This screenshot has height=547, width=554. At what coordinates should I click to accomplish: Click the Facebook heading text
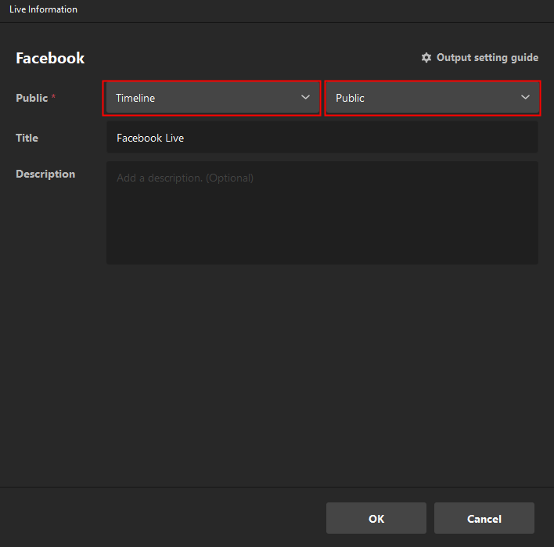point(50,59)
